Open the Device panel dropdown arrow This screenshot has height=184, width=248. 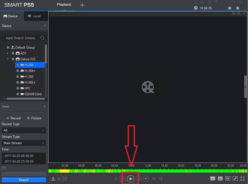[45, 26]
